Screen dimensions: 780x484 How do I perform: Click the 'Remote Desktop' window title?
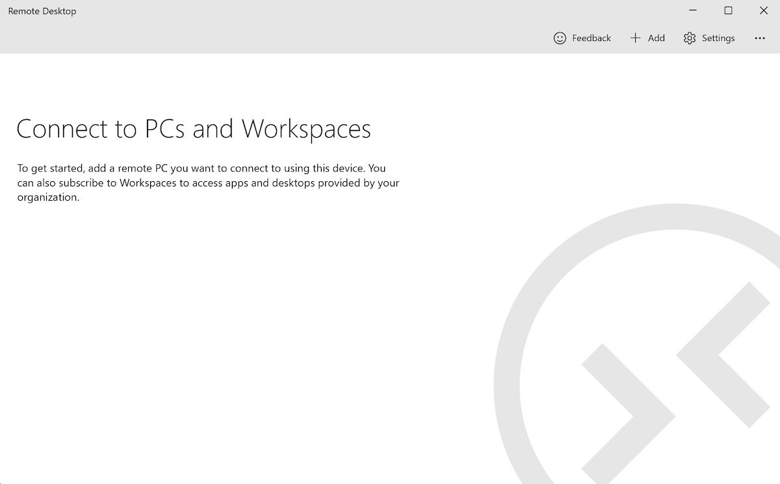[x=42, y=11]
